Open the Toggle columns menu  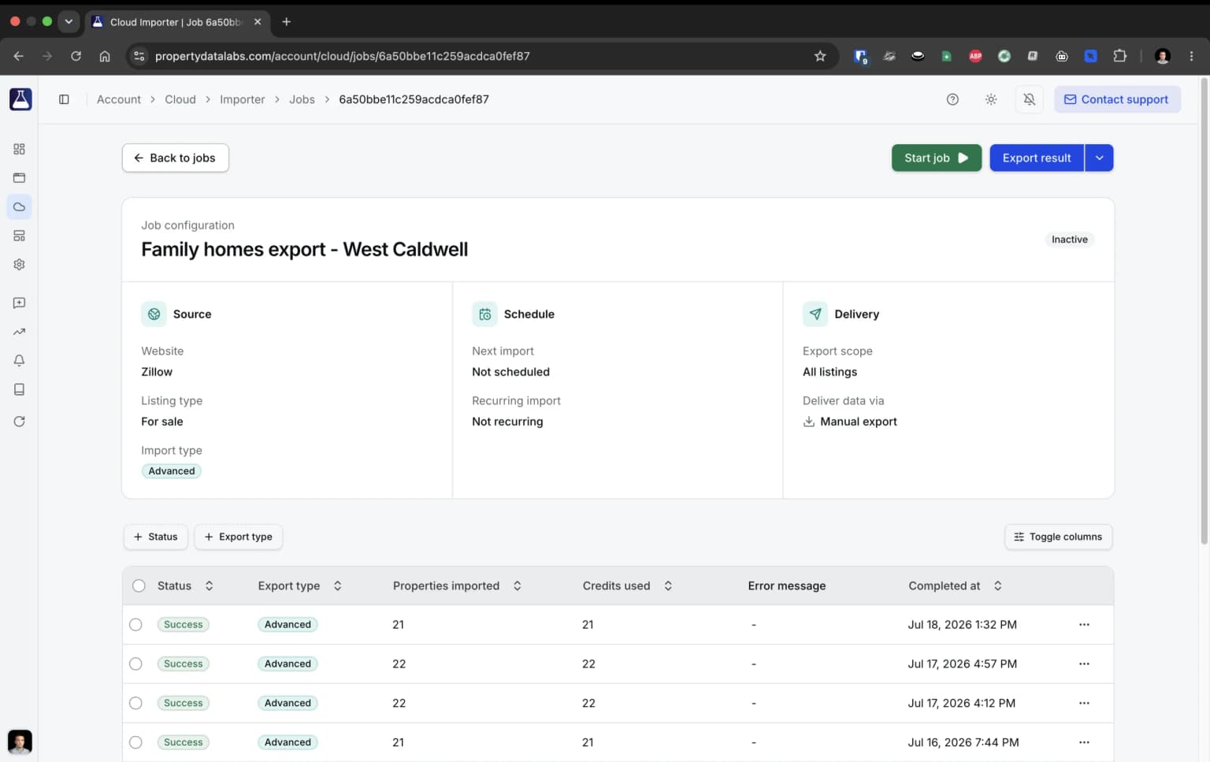coord(1058,537)
